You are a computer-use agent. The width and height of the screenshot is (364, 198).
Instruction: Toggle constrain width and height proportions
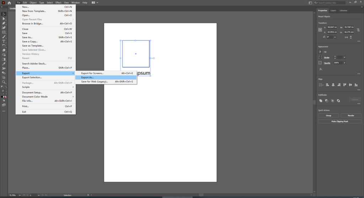(358, 30)
